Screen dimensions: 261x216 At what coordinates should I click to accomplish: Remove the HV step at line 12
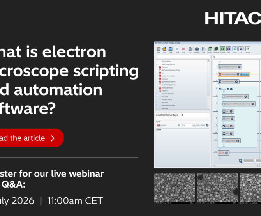(x=227, y=153)
